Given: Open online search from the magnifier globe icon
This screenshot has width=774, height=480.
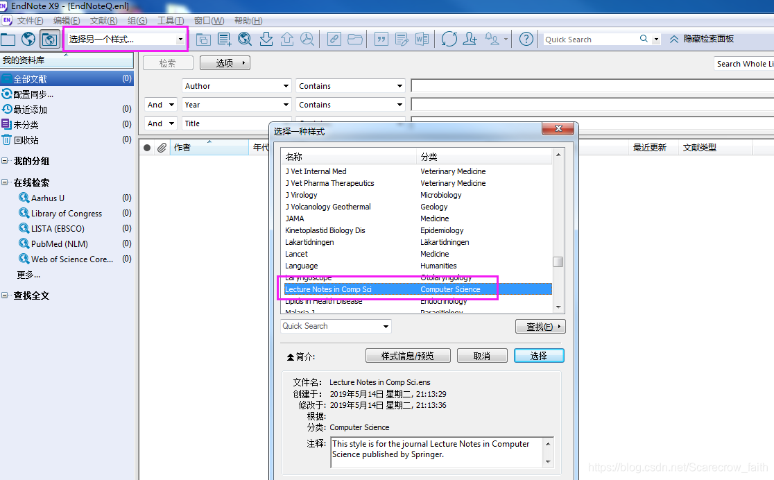Looking at the screenshot, I should tap(245, 39).
